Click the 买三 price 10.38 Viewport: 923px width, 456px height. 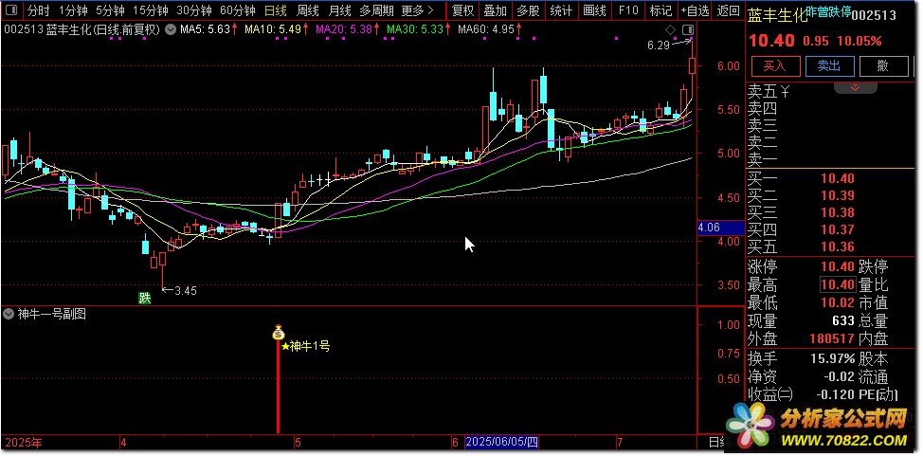(x=838, y=213)
